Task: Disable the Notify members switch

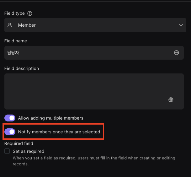Action: pyautogui.click(x=10, y=132)
